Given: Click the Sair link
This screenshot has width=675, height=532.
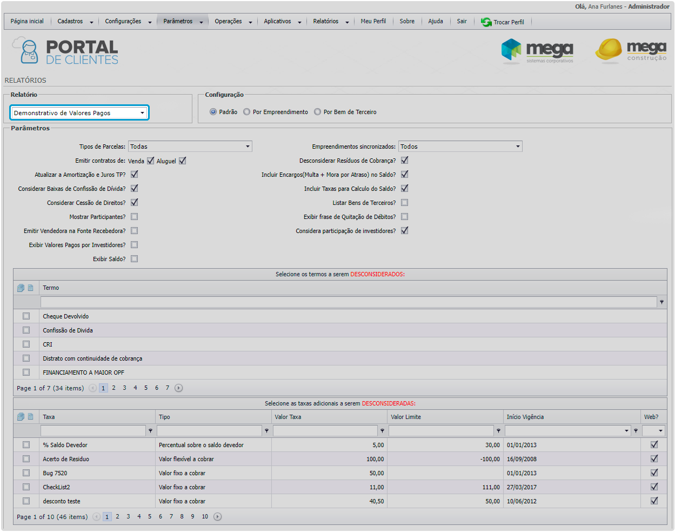Looking at the screenshot, I should (462, 22).
